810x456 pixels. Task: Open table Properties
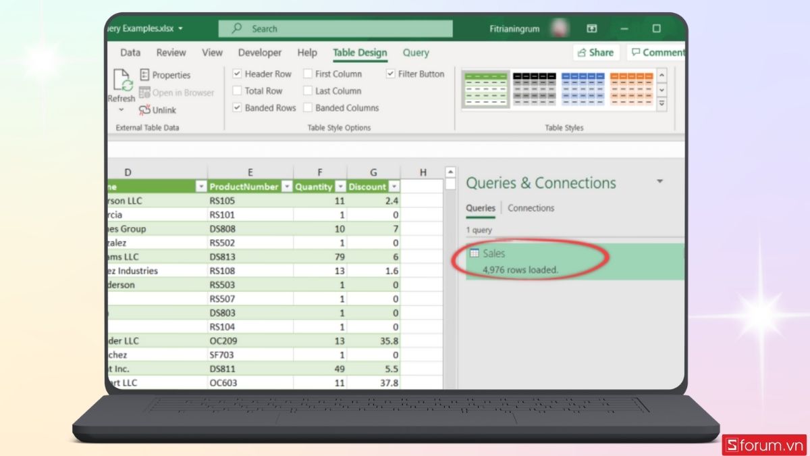(165, 75)
